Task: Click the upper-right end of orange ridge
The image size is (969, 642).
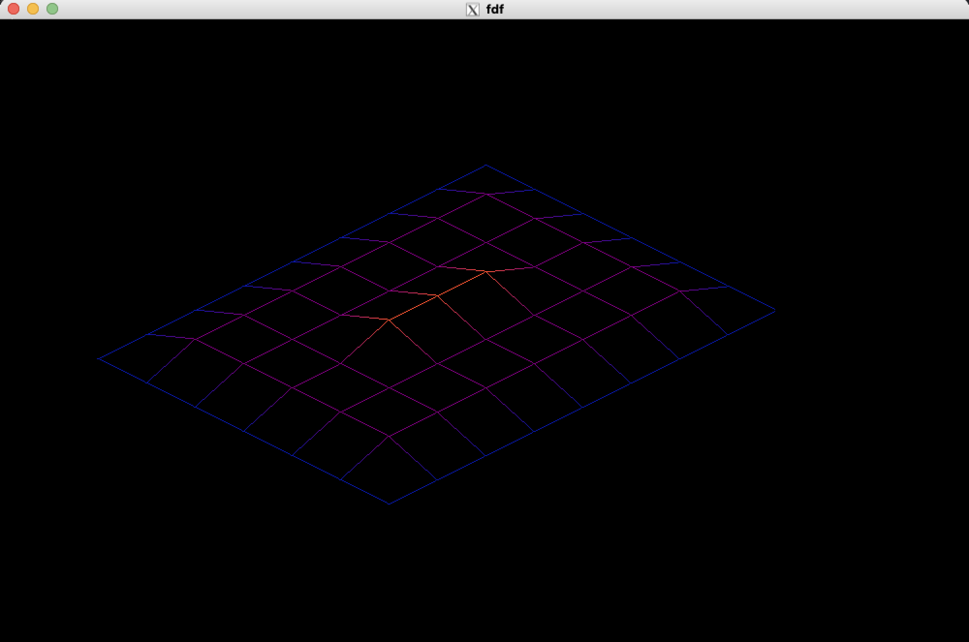Action: click(486, 272)
